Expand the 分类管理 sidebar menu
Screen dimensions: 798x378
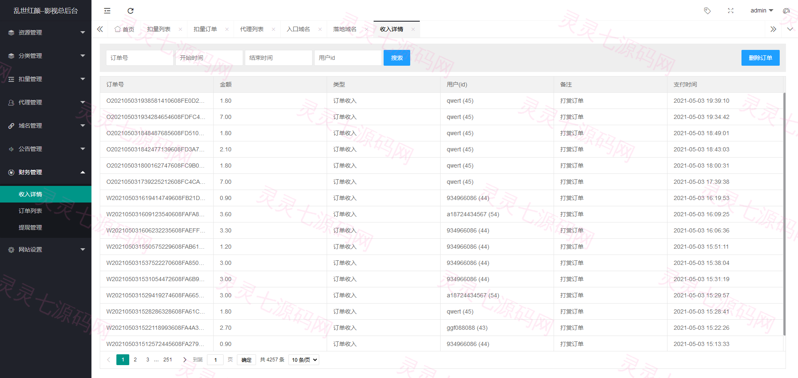tap(46, 56)
